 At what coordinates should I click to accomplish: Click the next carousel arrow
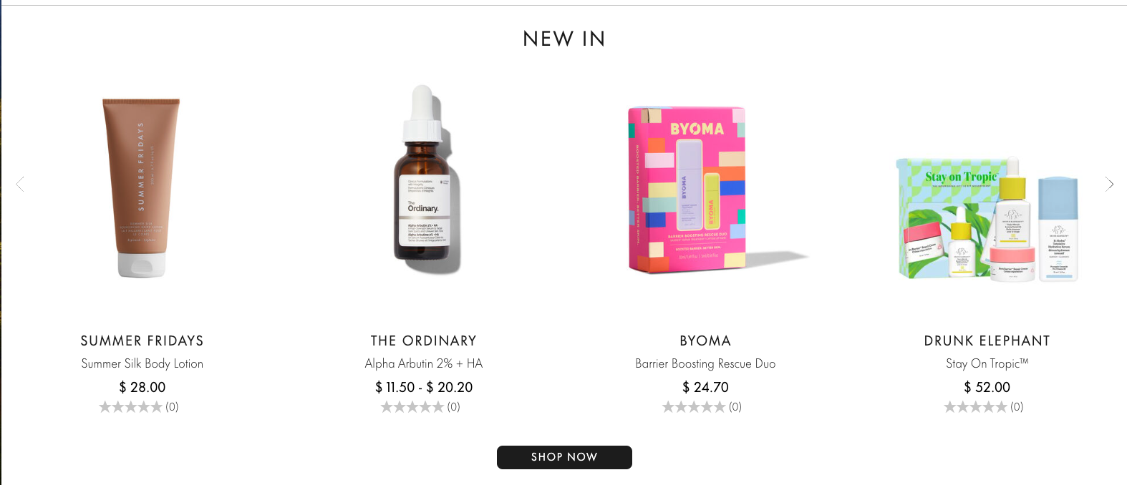tap(1109, 185)
